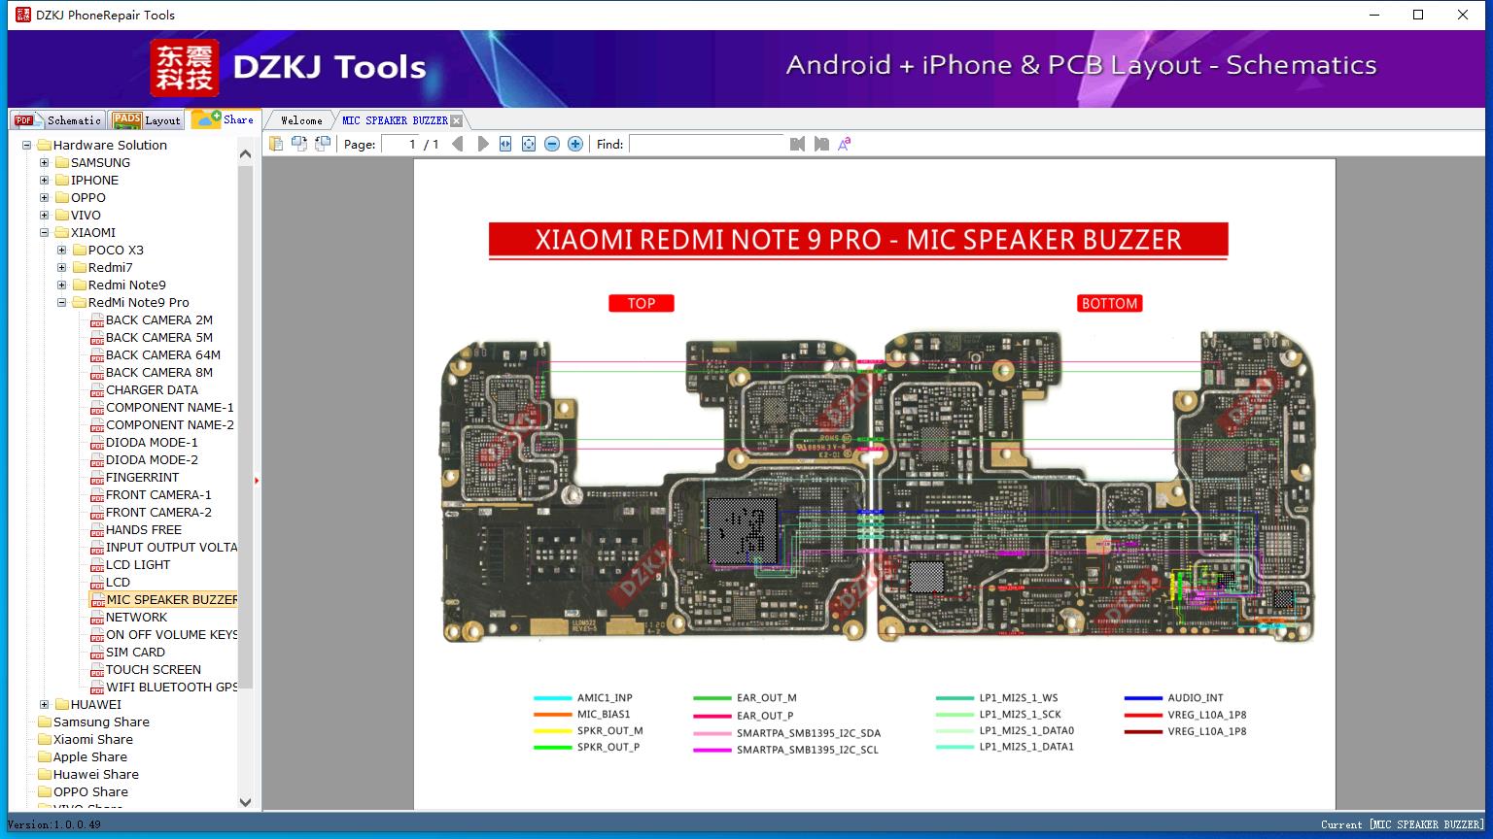Screen dimensions: 1493x839
Task: Click folder icon next to Samsung Share
Action: tap(44, 722)
